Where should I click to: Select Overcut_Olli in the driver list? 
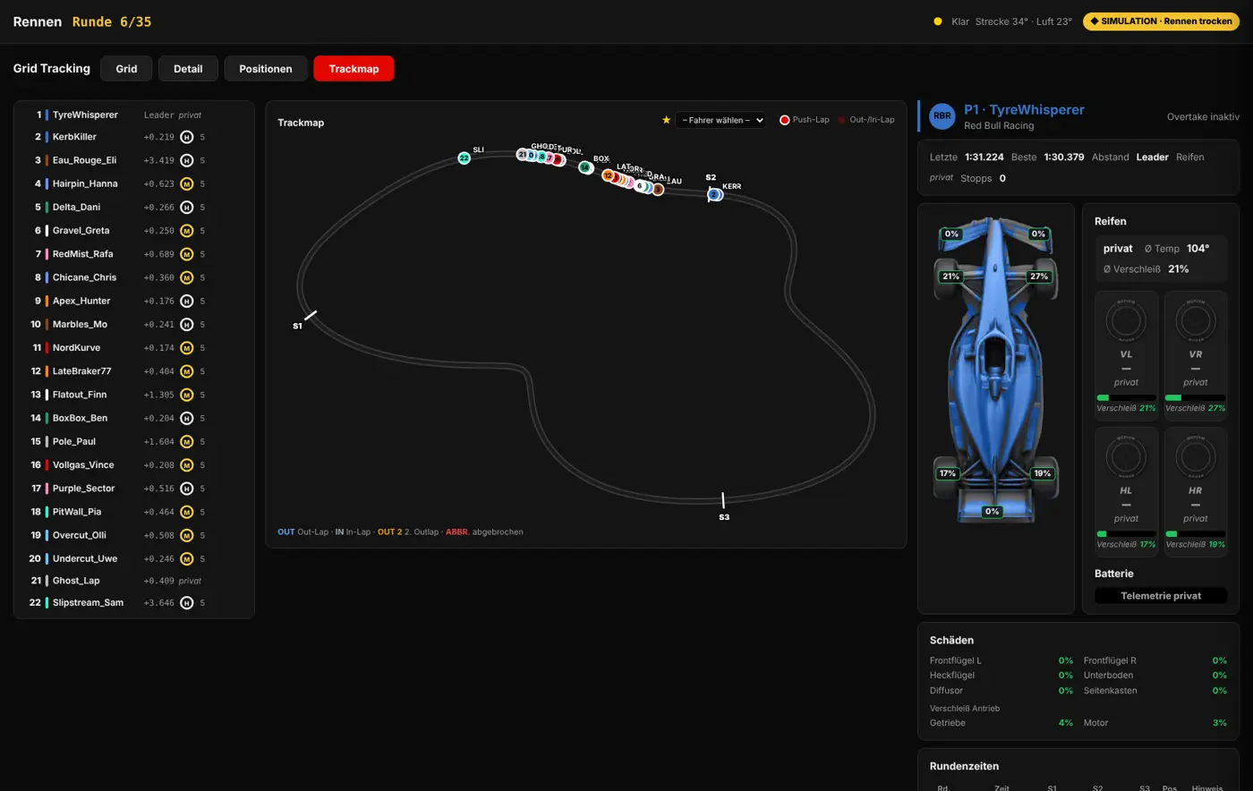[134, 535]
